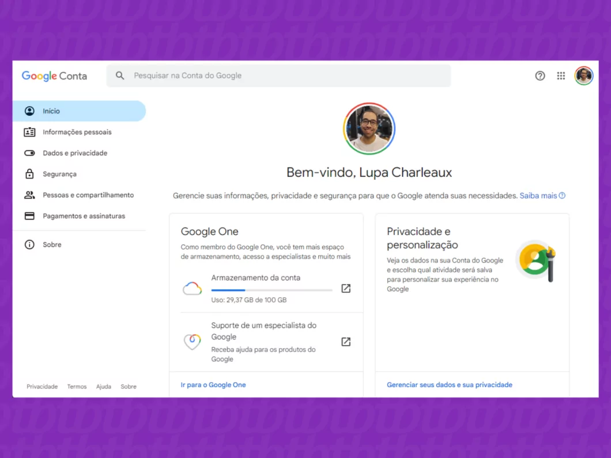Select the Início menu item
611x458 pixels.
click(80, 111)
